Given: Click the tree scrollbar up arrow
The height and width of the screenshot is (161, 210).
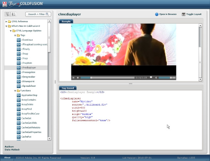Looking at the screenshot, I should tap(49, 21).
